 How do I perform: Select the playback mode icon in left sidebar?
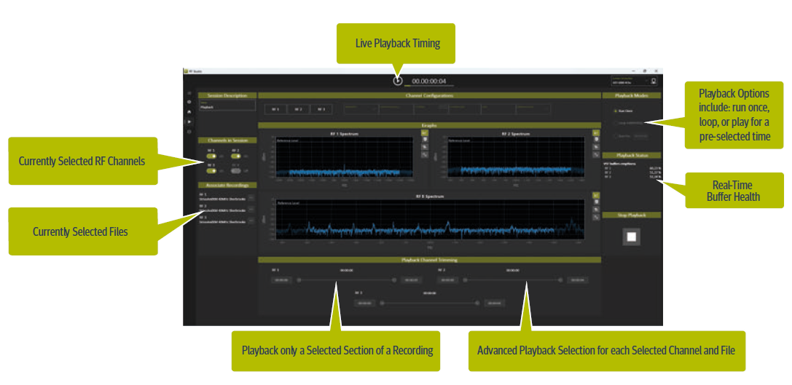pyautogui.click(x=189, y=122)
